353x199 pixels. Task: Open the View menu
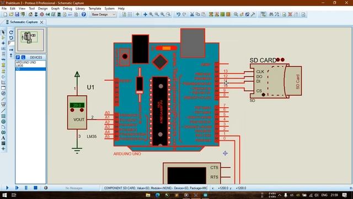coord(22,8)
